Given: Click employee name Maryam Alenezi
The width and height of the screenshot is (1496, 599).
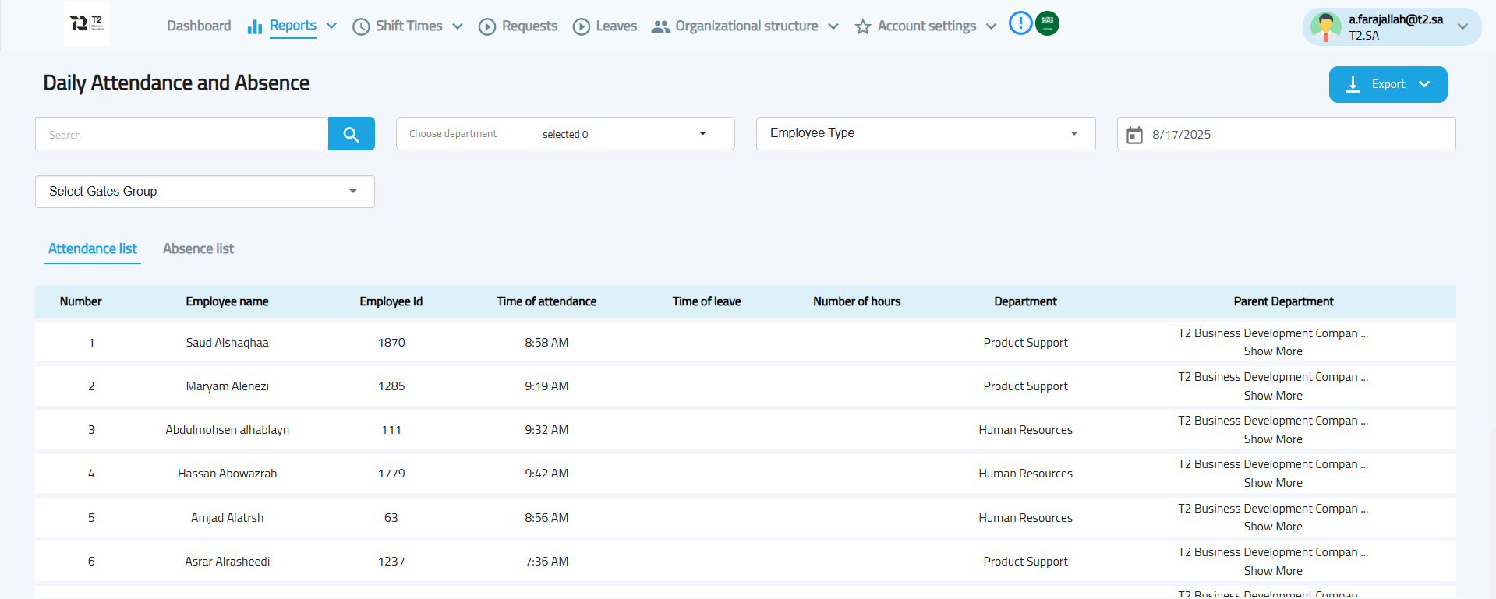Looking at the screenshot, I should [x=228, y=386].
